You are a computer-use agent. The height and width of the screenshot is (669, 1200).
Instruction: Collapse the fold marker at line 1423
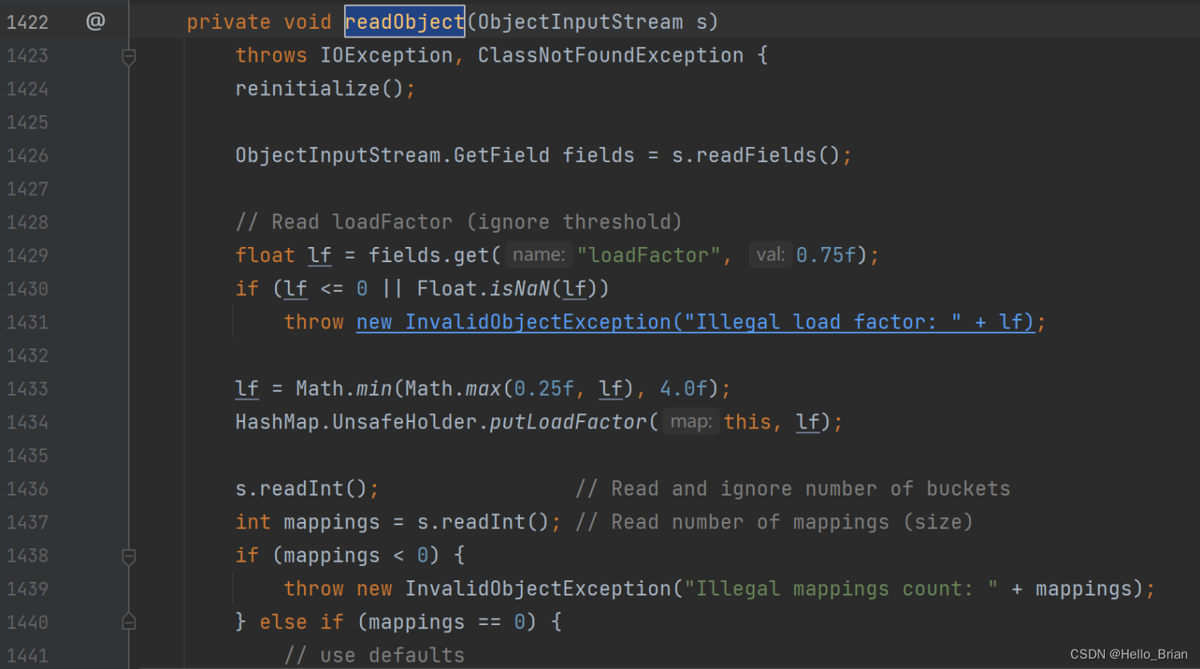(128, 56)
